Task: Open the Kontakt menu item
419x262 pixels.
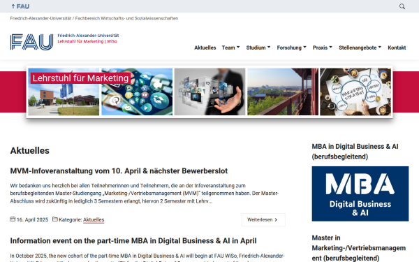Action: point(397,48)
